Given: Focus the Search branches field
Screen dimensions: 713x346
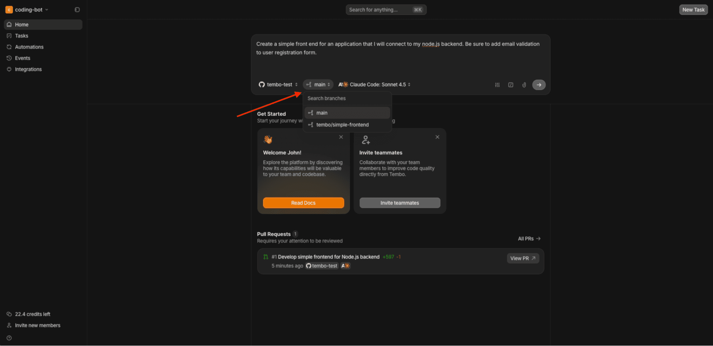Looking at the screenshot, I should coord(347,98).
